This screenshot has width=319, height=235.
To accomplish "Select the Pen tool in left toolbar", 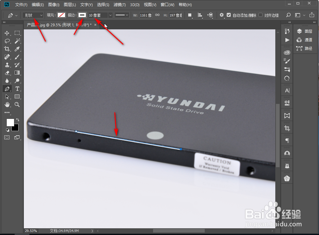I will pyautogui.click(x=7, y=89).
